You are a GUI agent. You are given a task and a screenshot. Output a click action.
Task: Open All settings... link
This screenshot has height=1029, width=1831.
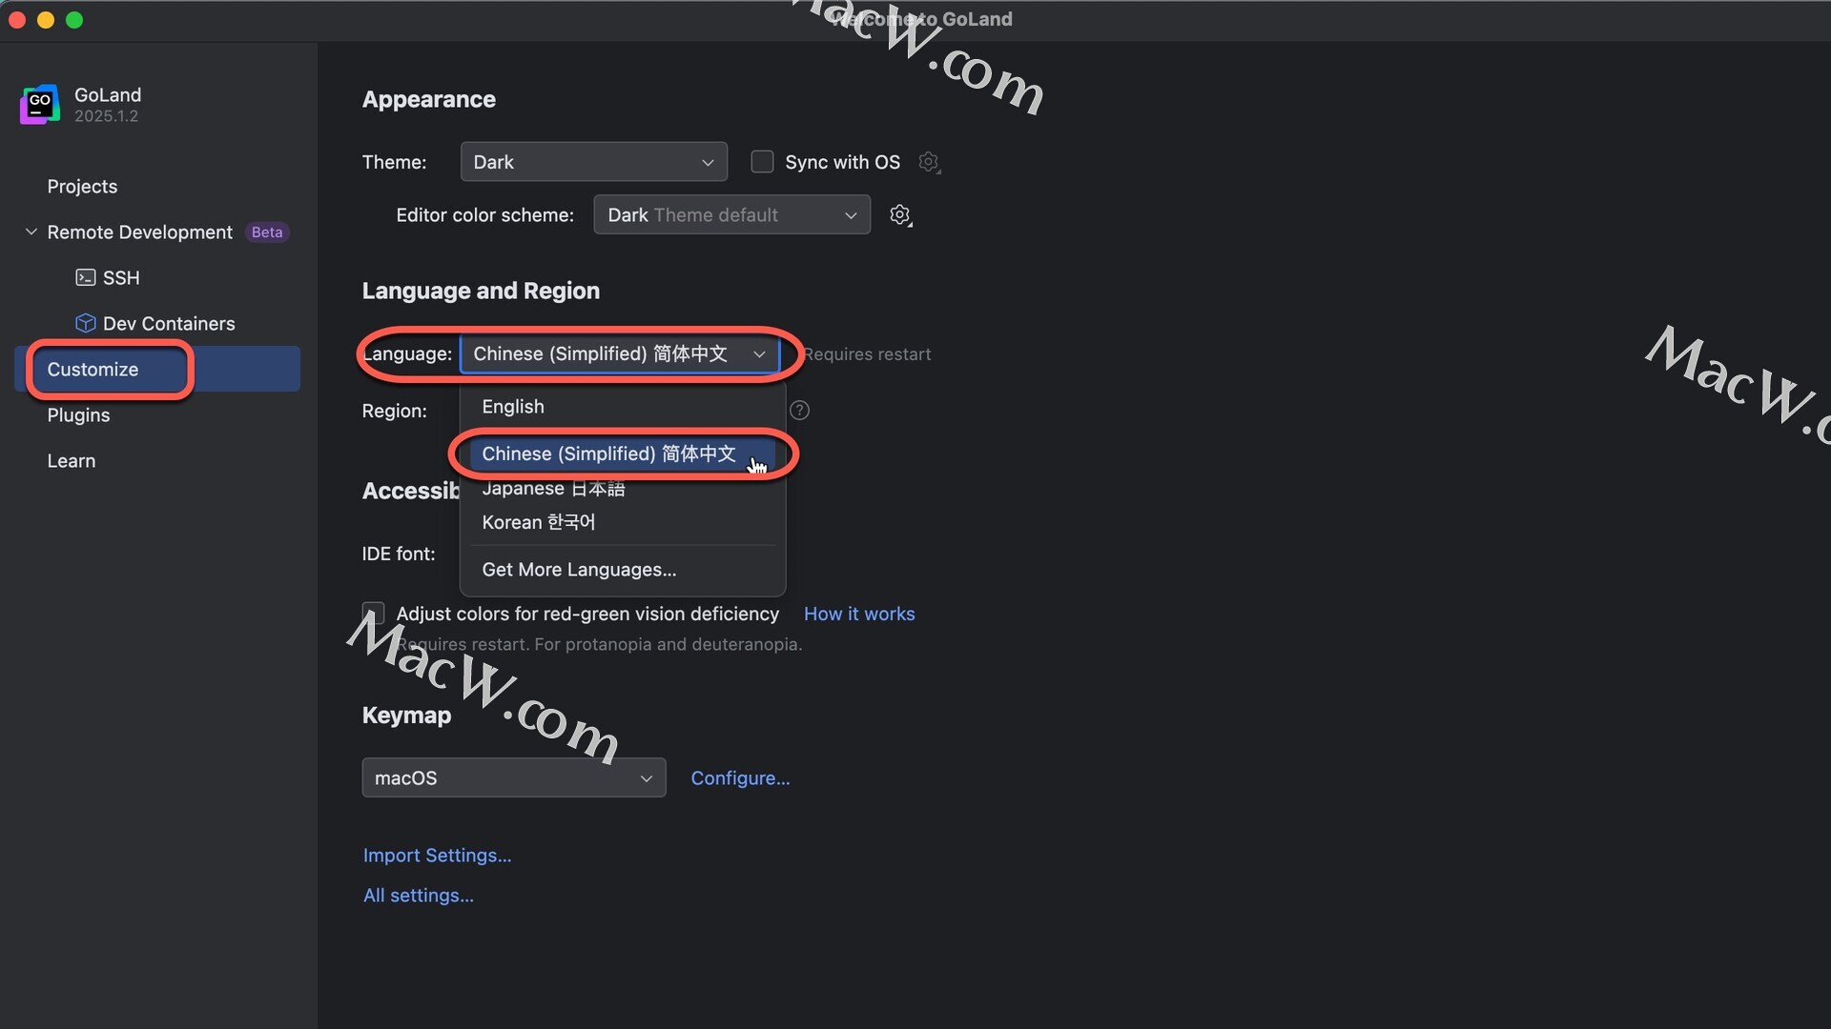[418, 895]
